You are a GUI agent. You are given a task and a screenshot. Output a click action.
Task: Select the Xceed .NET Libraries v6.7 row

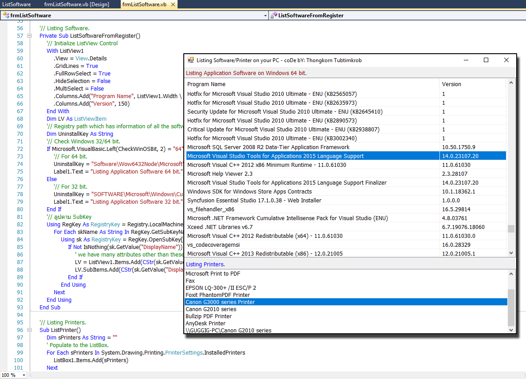[x=346, y=227]
